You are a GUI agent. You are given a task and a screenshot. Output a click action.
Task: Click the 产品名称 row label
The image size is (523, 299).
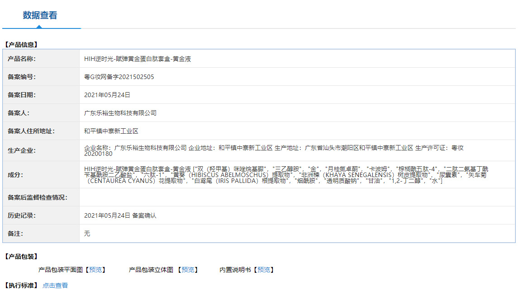(22, 59)
